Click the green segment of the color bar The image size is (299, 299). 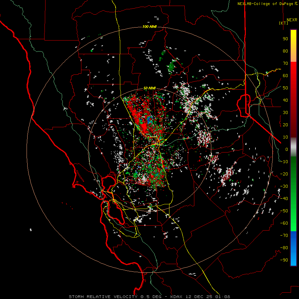pyautogui.click(x=293, y=194)
